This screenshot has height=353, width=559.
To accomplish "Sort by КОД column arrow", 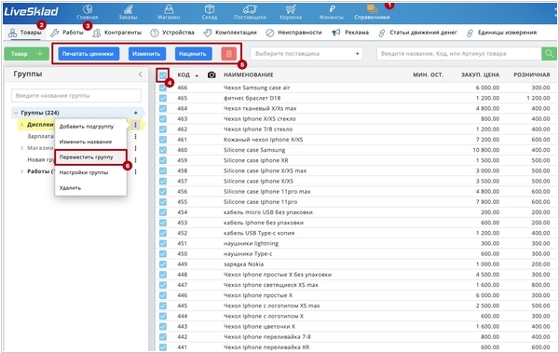I will [197, 75].
